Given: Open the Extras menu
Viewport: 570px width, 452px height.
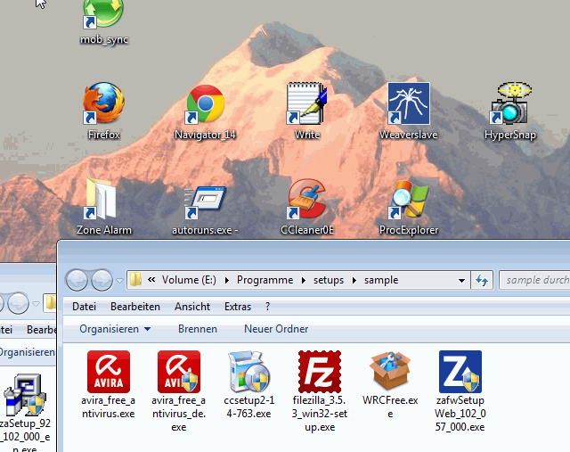Looking at the screenshot, I should pos(238,307).
